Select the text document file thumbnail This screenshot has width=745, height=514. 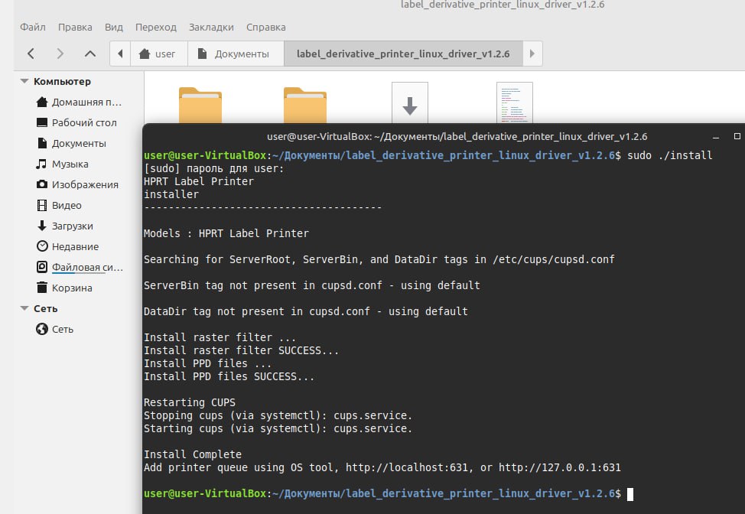514,103
